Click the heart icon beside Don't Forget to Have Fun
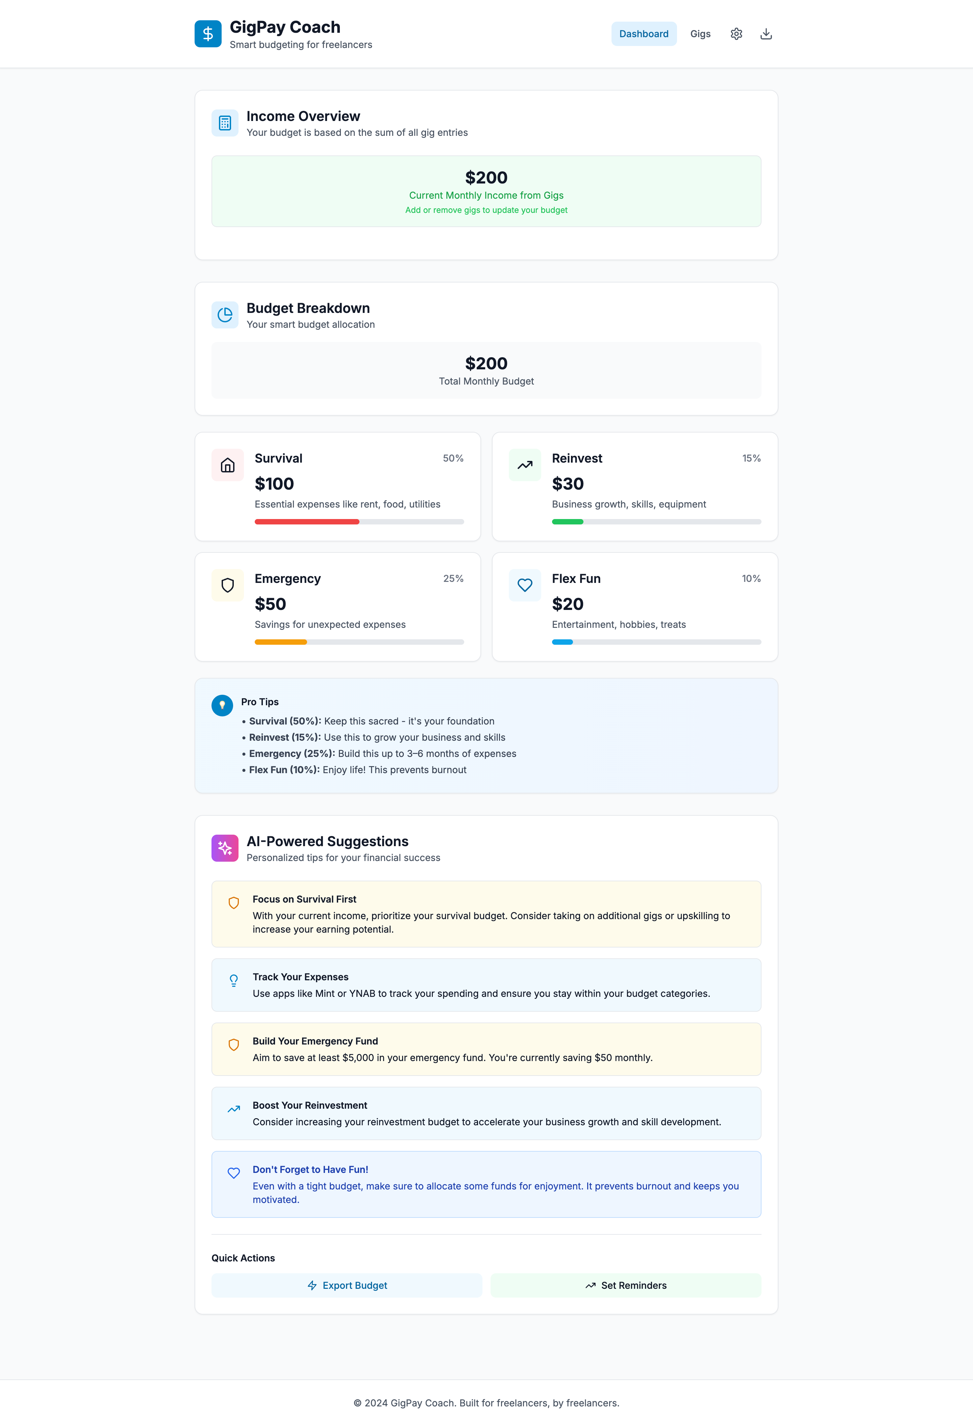Screen dimensions: 973x1426 (x=234, y=1173)
